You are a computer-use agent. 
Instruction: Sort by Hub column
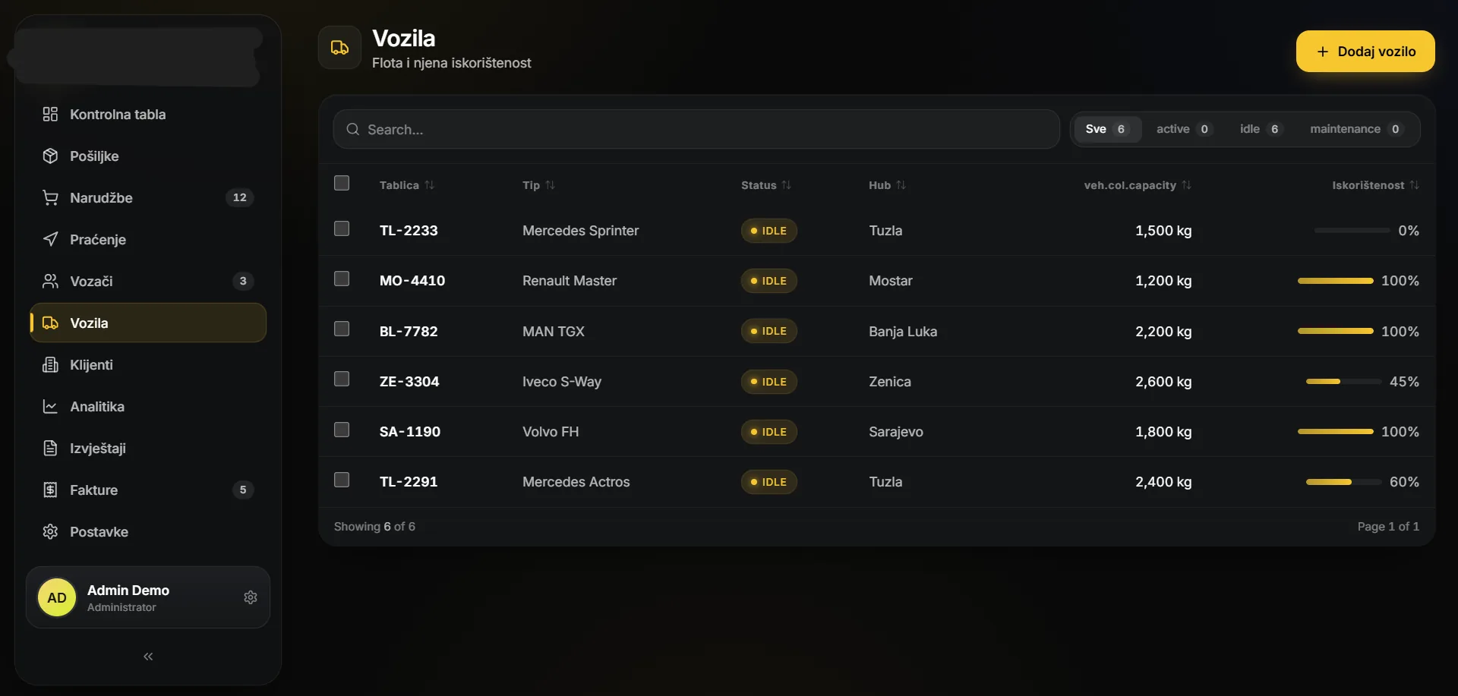888,185
